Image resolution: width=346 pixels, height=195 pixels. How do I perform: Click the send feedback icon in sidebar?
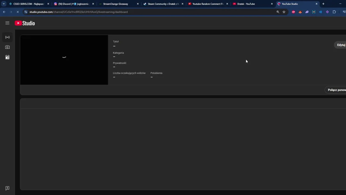tap(7, 188)
